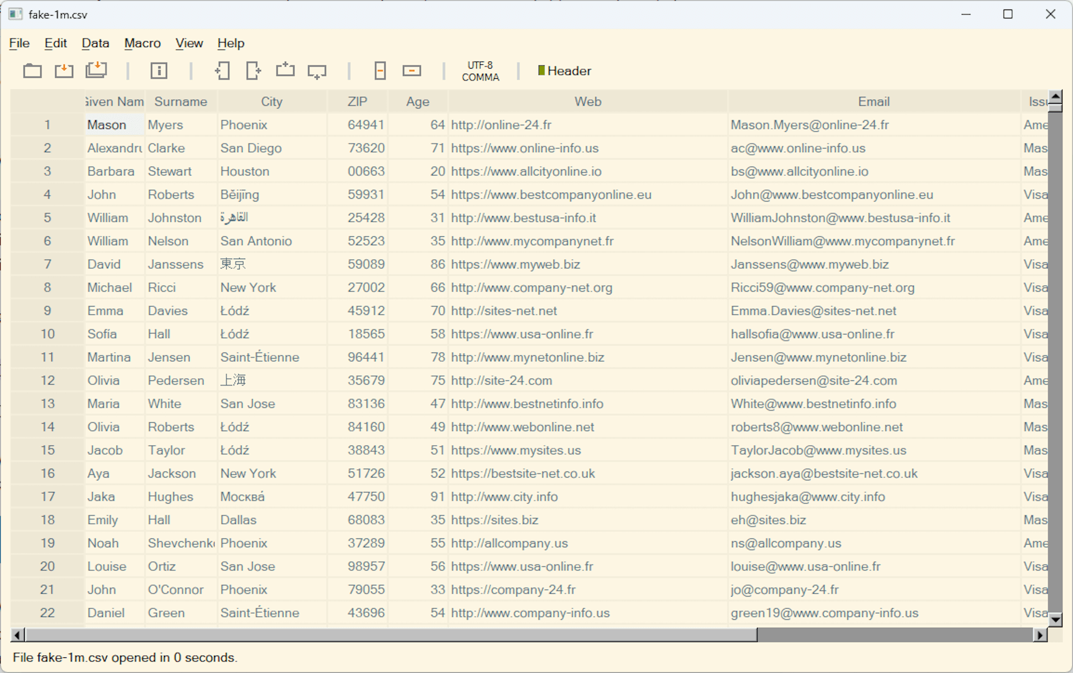Open the Macro menu
The image size is (1073, 673).
coord(142,43)
